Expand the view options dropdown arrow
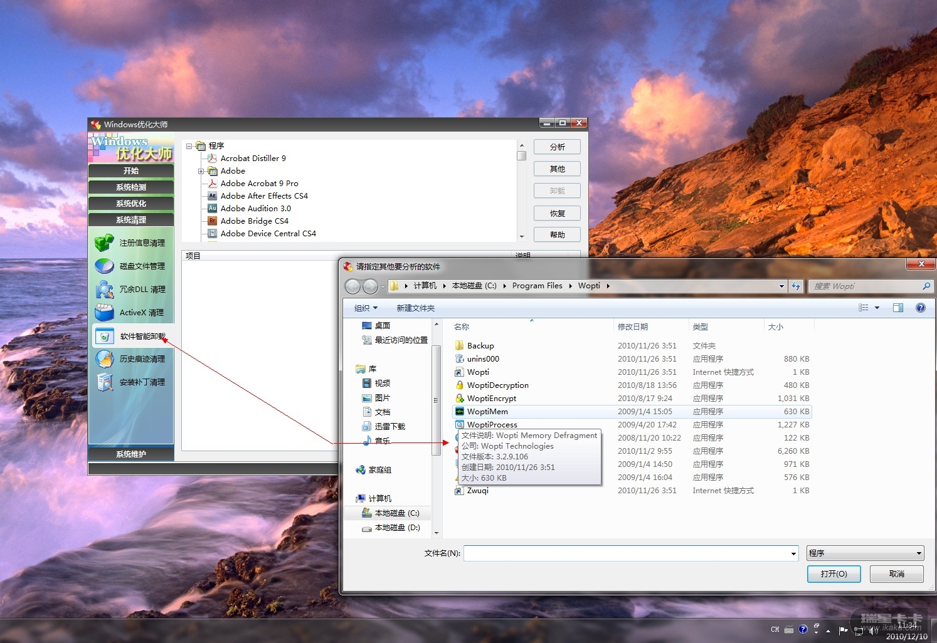Screen dimensions: 937x643 tap(877, 308)
